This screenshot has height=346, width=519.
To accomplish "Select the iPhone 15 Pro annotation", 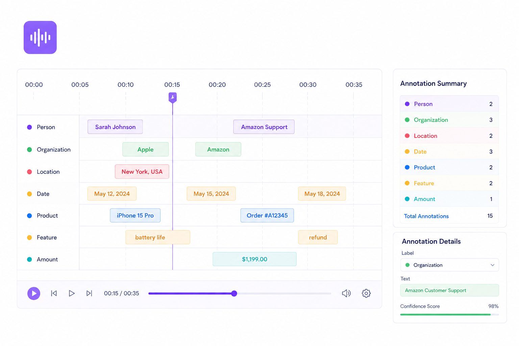I will coord(135,215).
